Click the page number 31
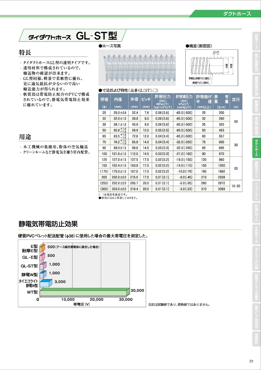Image resolution: width=261 pixels, height=370 pixels. (251, 361)
